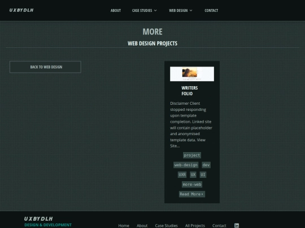Select the UI tag

pos(203,175)
